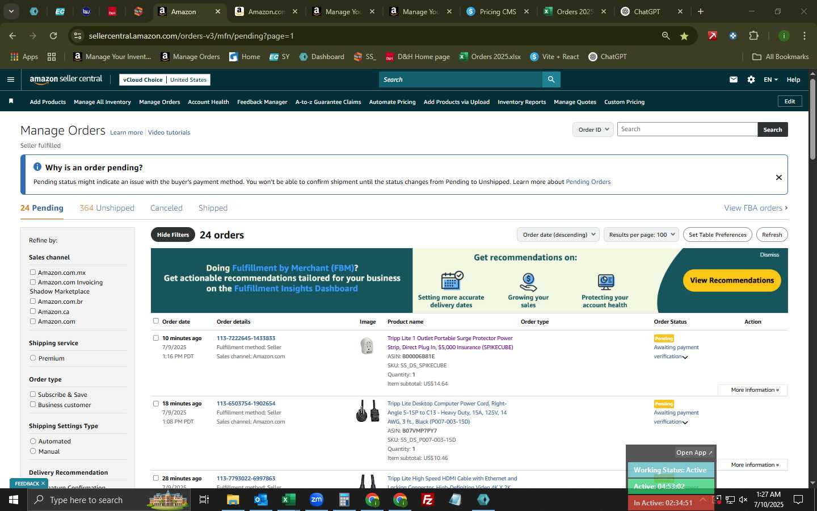Click the Amazon Seller Central logo

[66, 79]
